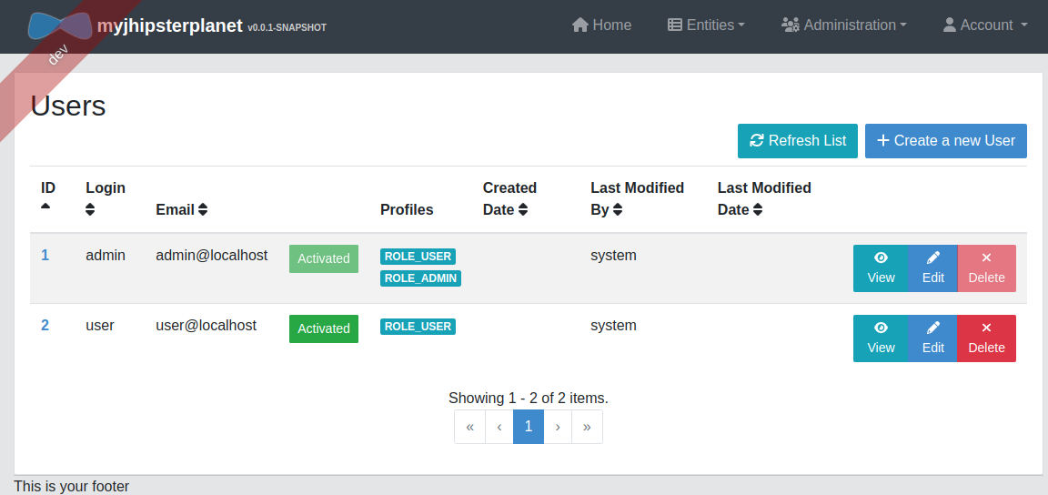Viewport: 1048px width, 495px height.
Task: Click the eye icon in user row's View
Action: pyautogui.click(x=881, y=328)
